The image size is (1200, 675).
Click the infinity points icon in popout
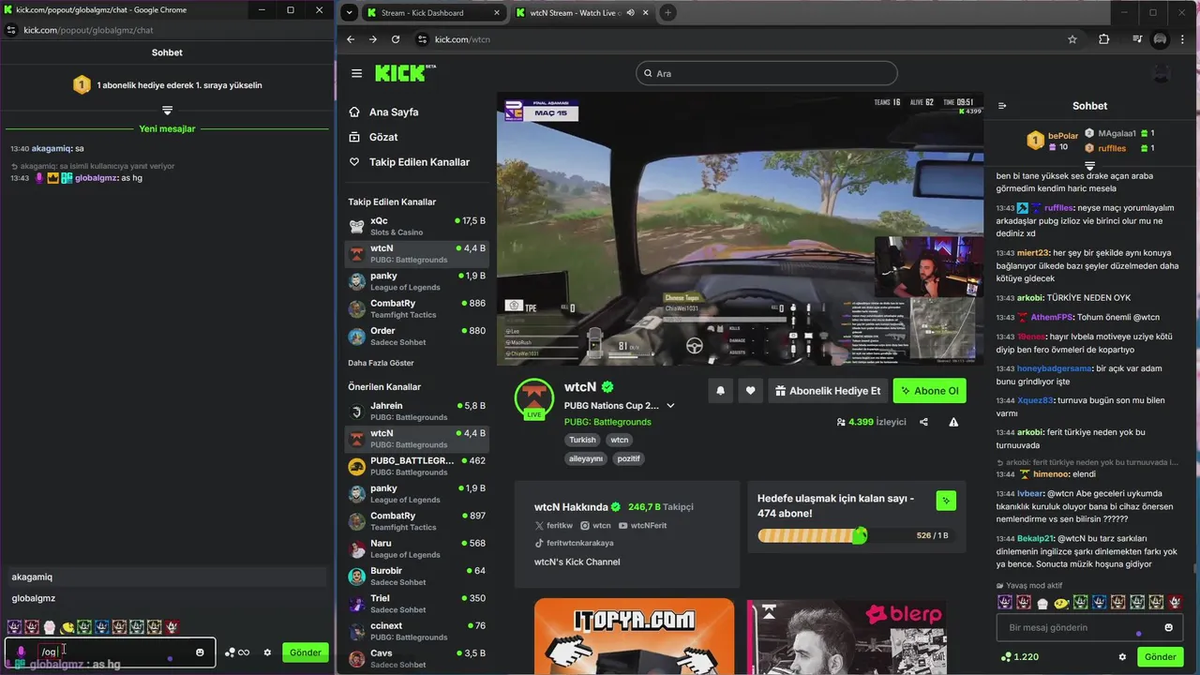(x=238, y=652)
